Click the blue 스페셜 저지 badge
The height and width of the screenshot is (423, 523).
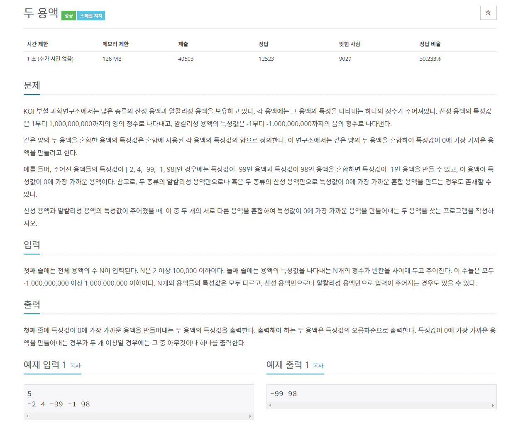pos(91,16)
